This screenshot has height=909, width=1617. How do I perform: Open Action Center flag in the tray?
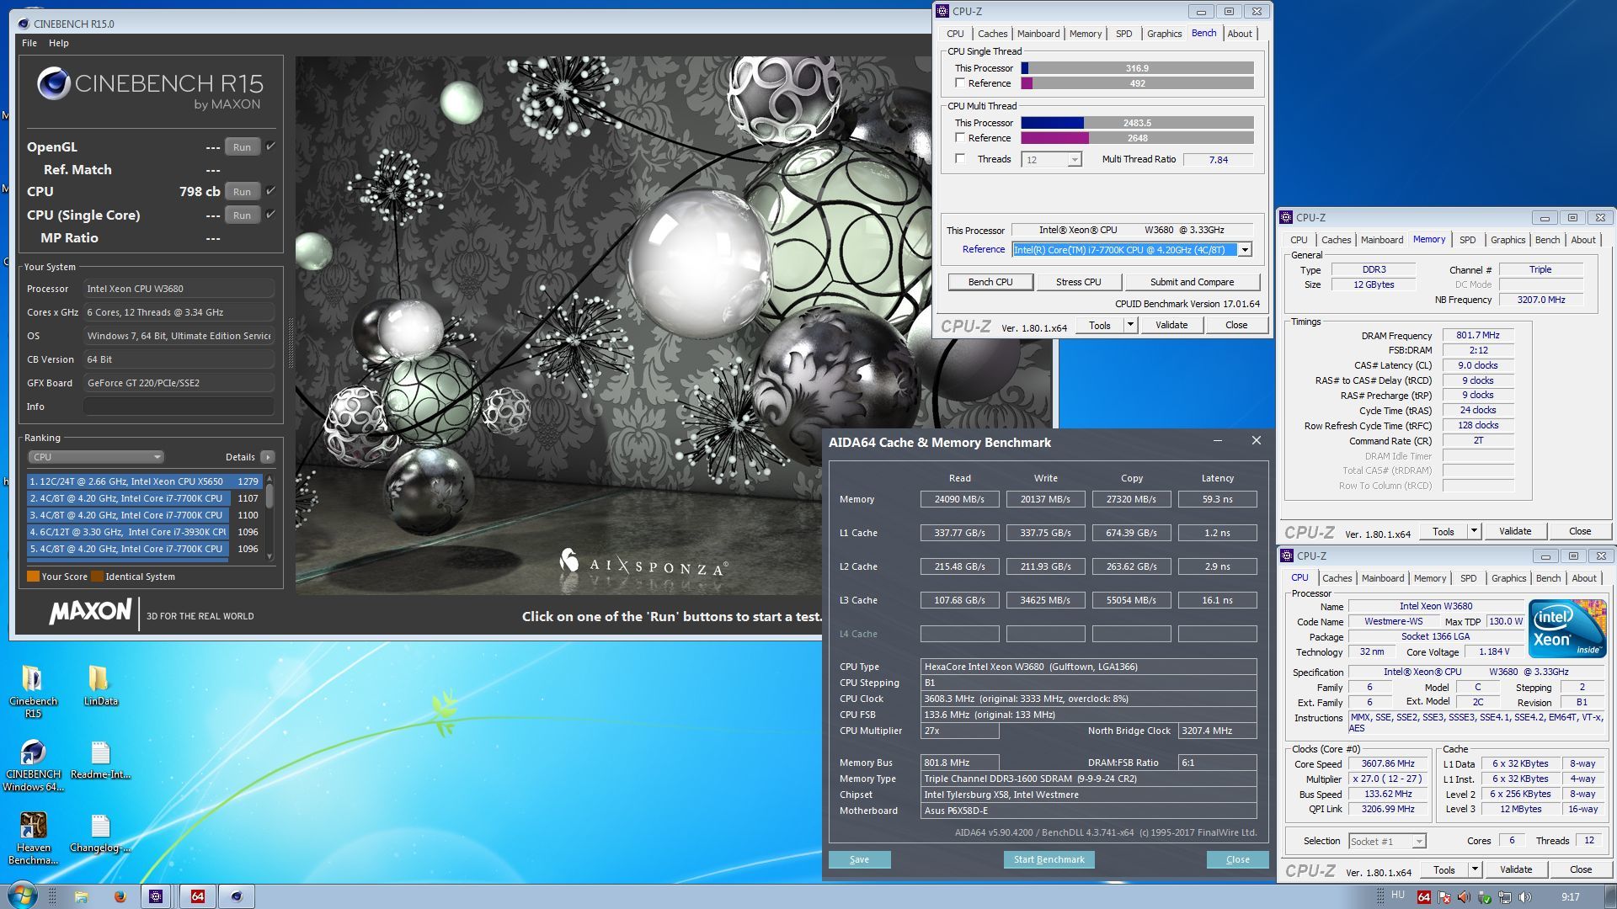click(x=1444, y=897)
